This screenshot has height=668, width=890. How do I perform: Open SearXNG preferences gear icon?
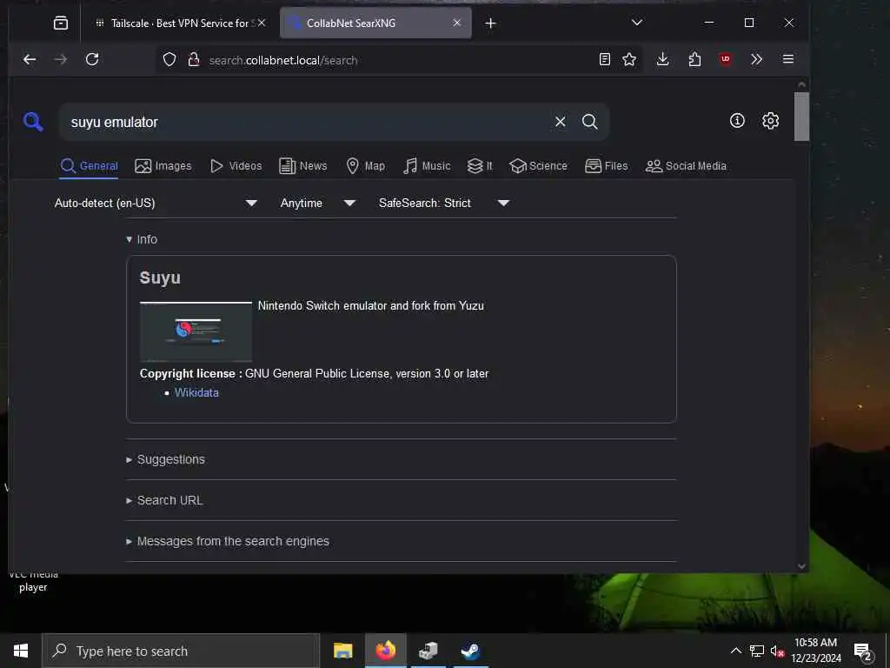tap(770, 120)
